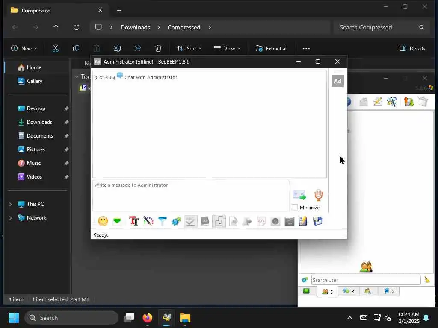Show hidden tray icons chevron
438x328 pixels.
pos(350,318)
